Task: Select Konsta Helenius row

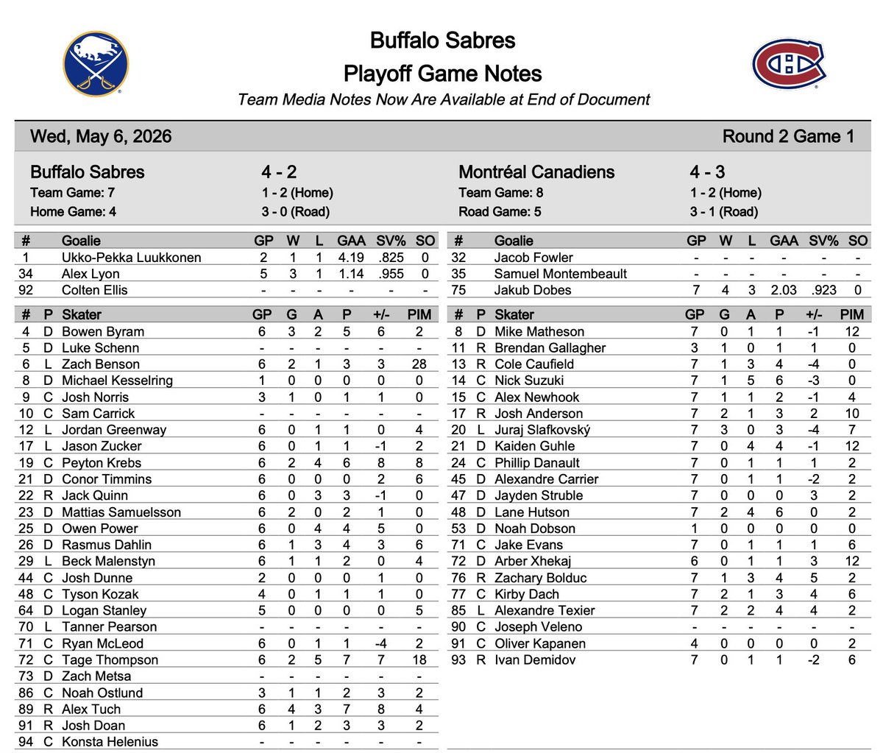Action: click(x=226, y=741)
